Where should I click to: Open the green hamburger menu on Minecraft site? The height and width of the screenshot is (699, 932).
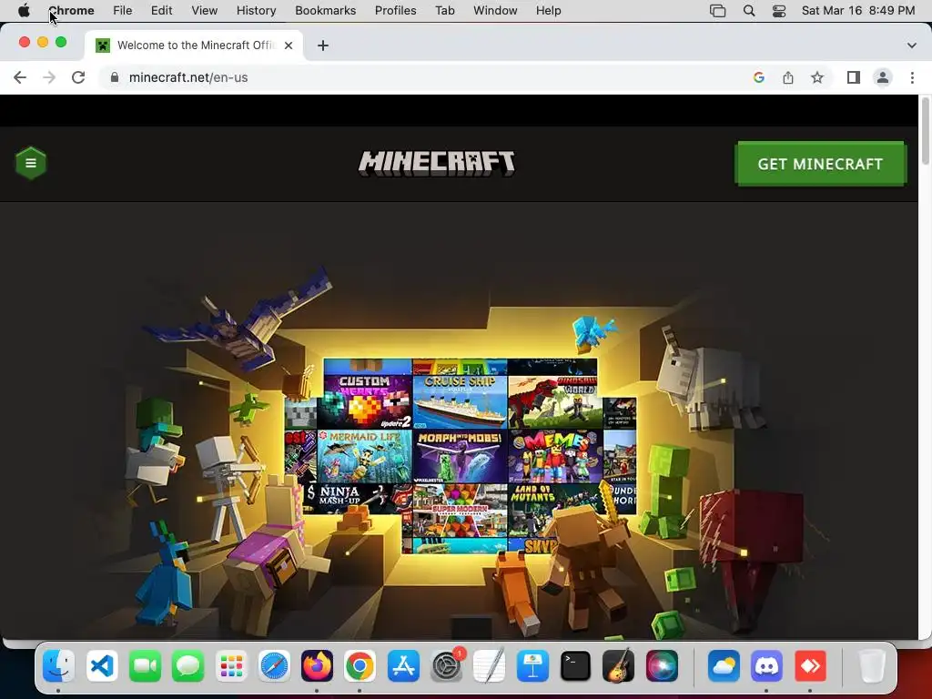click(31, 163)
